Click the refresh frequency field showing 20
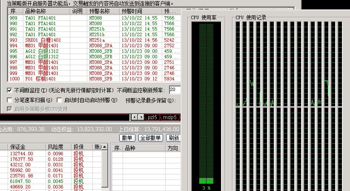This screenshot has height=191, width=350. point(175,90)
